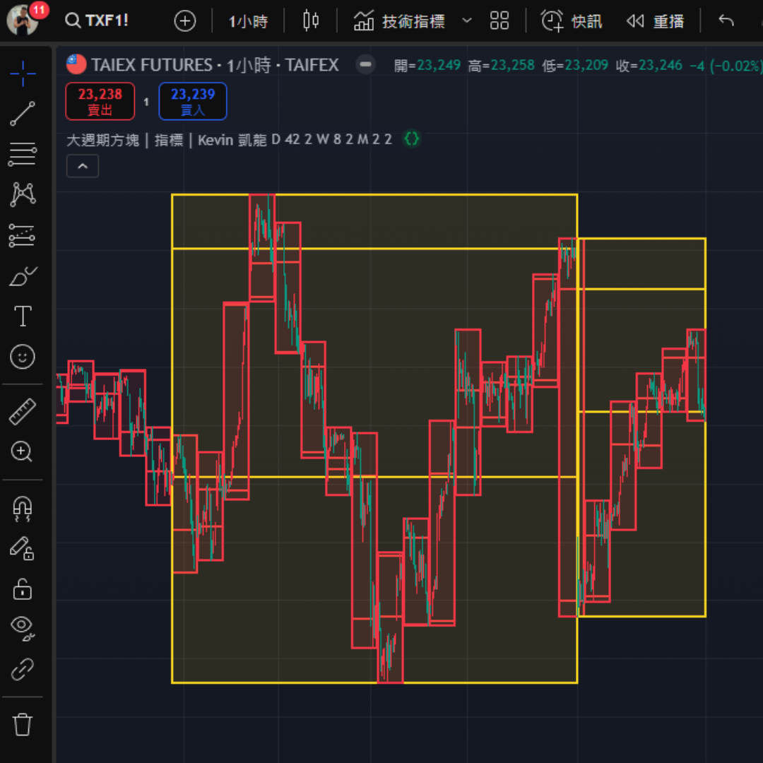Screen dimensions: 763x763
Task: Open the emoji icons tool
Action: click(x=23, y=357)
